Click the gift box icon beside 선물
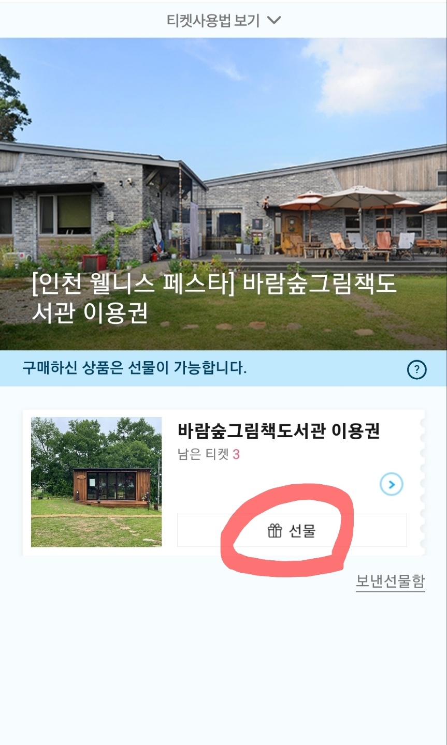Image resolution: width=447 pixels, height=745 pixels. 275,530
